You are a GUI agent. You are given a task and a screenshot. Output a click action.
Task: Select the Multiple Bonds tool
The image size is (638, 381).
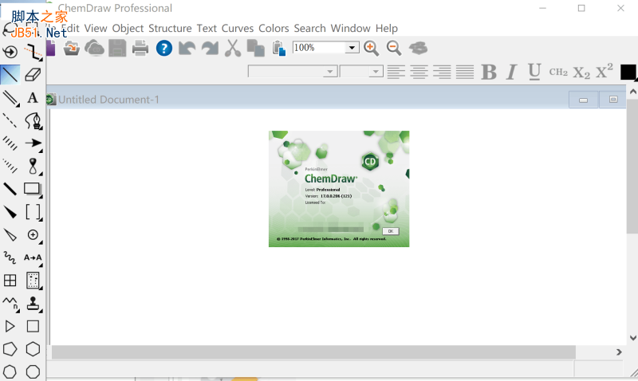point(10,97)
